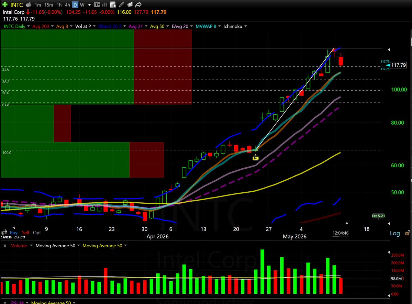Open the timeframe dropdown arrow after W
This screenshot has width=412, height=304.
pyautogui.click(x=89, y=5)
